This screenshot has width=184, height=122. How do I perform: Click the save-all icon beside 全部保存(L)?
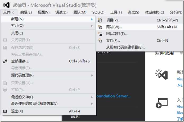5,61
